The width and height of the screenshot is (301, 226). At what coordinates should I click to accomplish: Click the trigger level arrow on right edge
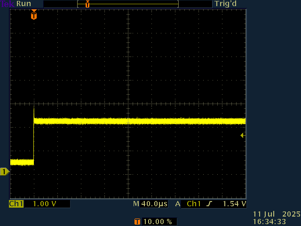243,136
